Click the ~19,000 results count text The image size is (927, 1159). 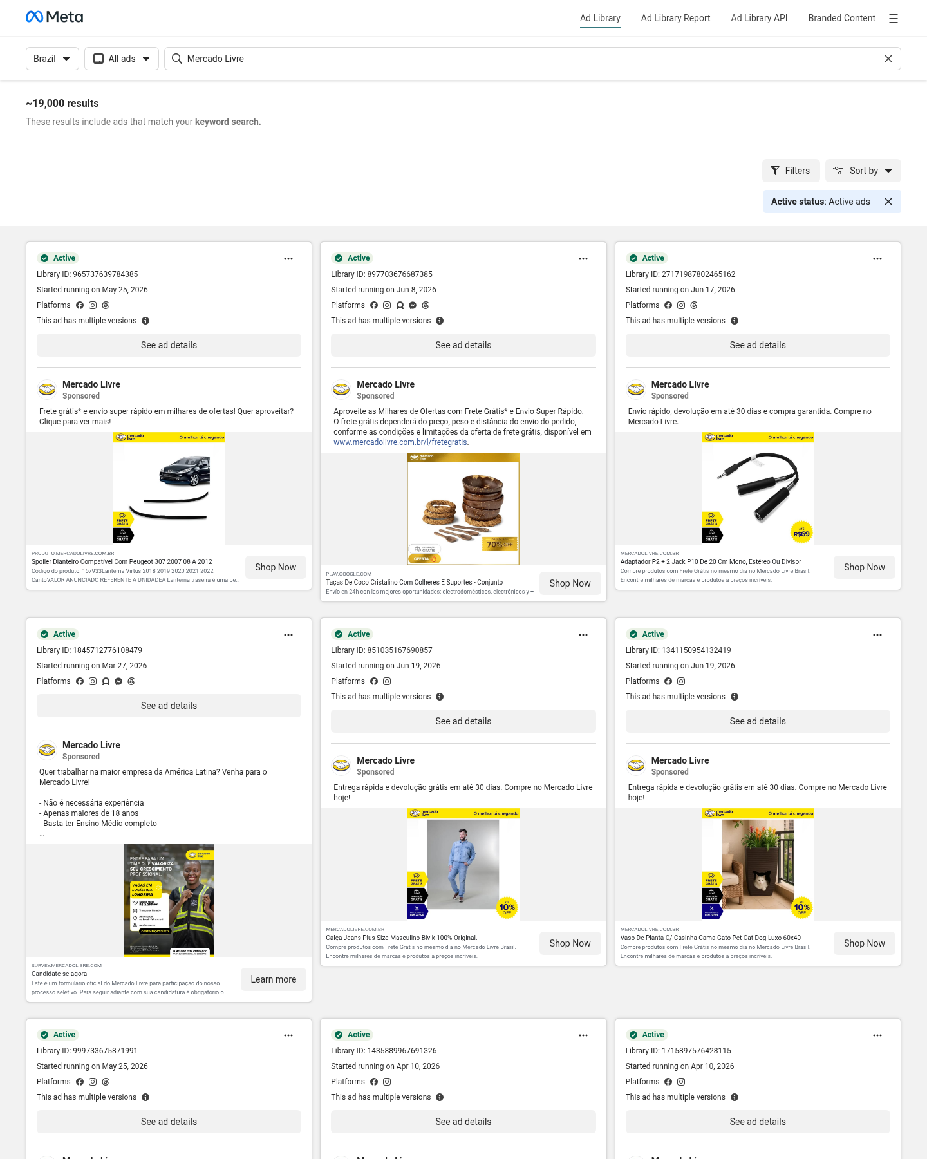pyautogui.click(x=62, y=103)
